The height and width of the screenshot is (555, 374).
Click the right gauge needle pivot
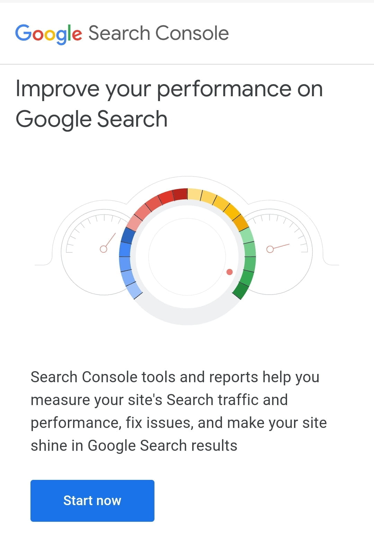(270, 249)
